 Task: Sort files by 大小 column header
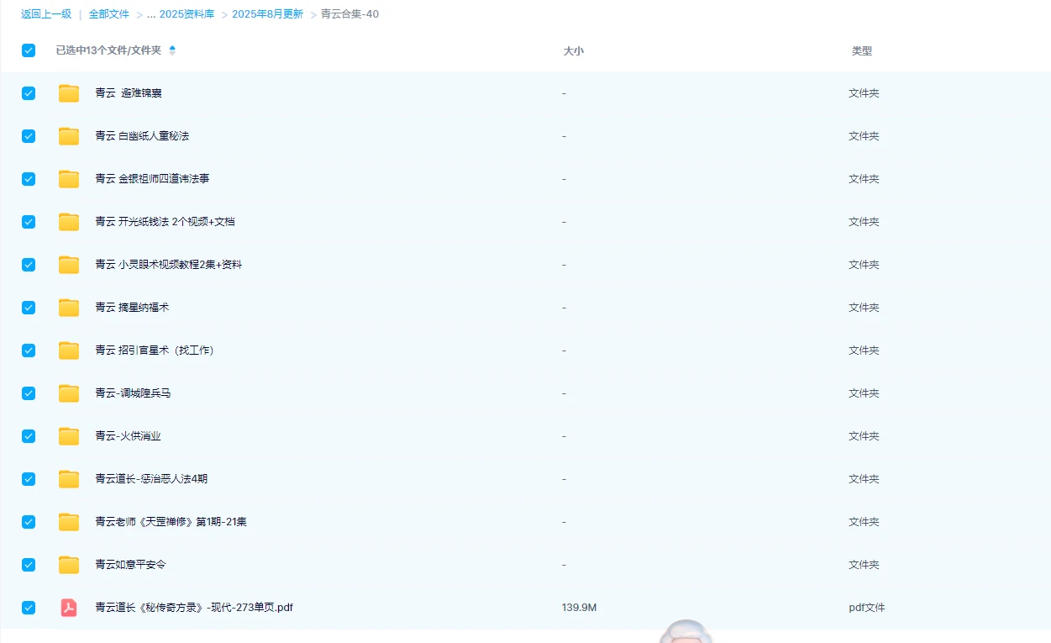point(573,51)
